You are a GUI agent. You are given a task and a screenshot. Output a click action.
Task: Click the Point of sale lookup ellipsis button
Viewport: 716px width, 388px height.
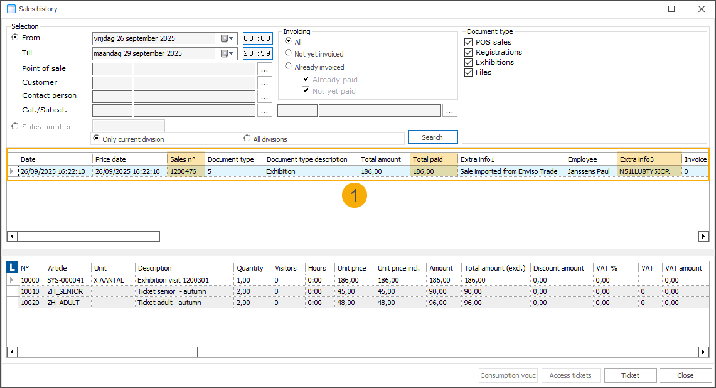point(264,69)
